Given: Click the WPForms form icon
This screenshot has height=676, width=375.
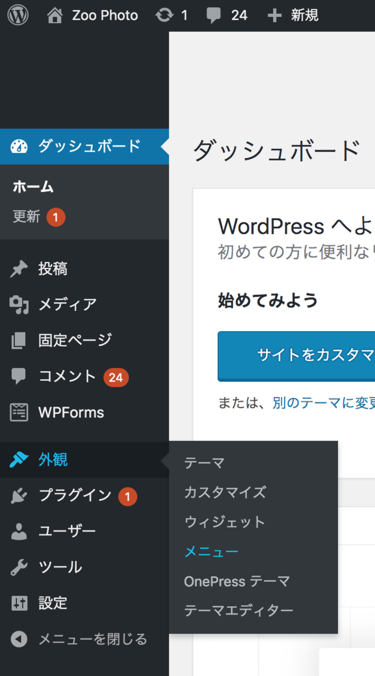Looking at the screenshot, I should point(19,412).
